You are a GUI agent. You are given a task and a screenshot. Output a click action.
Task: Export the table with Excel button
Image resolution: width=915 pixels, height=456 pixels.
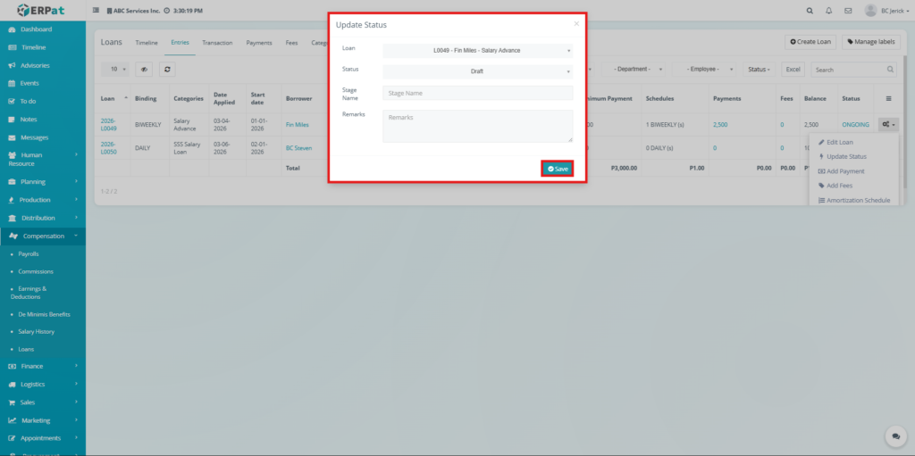pyautogui.click(x=793, y=70)
